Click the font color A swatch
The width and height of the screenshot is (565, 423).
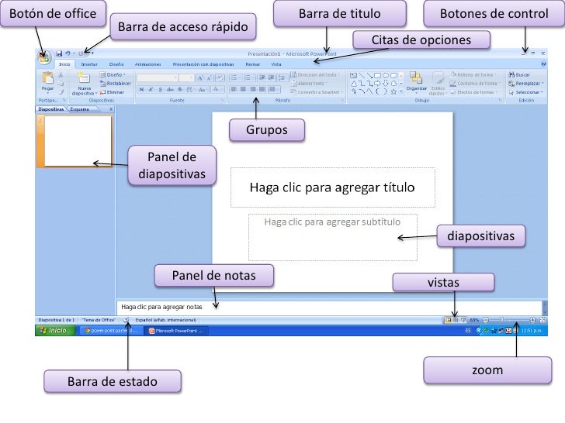click(x=217, y=89)
